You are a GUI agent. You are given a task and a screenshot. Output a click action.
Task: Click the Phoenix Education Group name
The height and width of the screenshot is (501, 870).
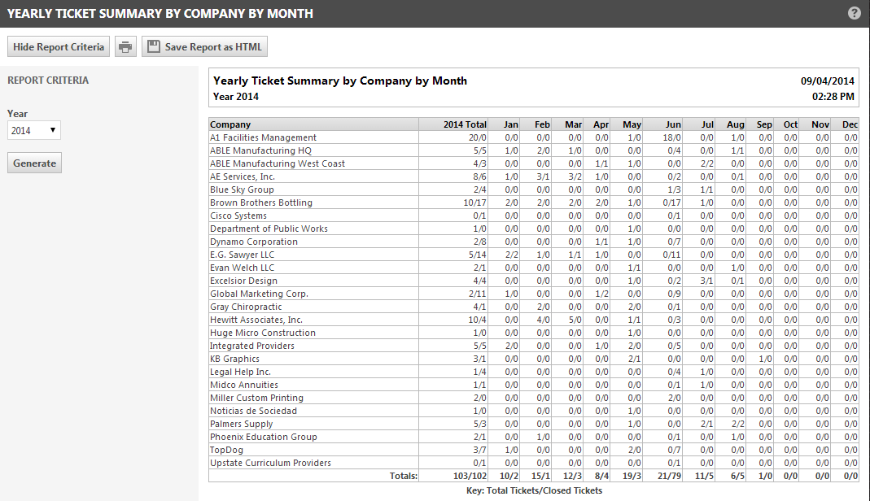tap(264, 437)
